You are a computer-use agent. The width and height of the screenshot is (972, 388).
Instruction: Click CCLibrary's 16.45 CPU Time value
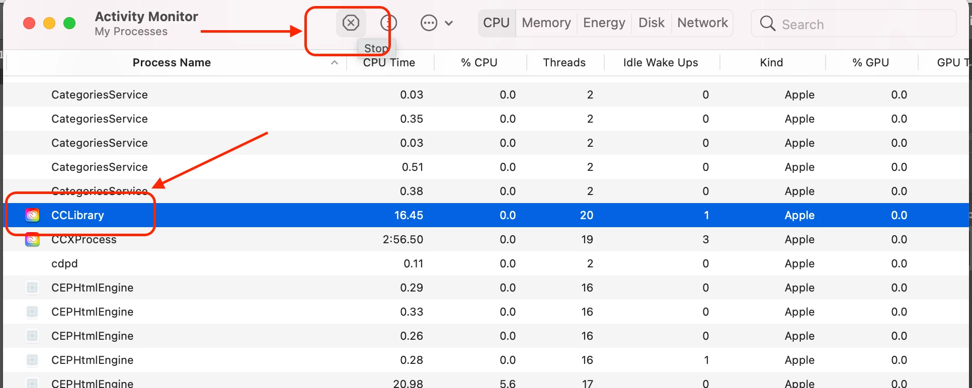click(409, 215)
